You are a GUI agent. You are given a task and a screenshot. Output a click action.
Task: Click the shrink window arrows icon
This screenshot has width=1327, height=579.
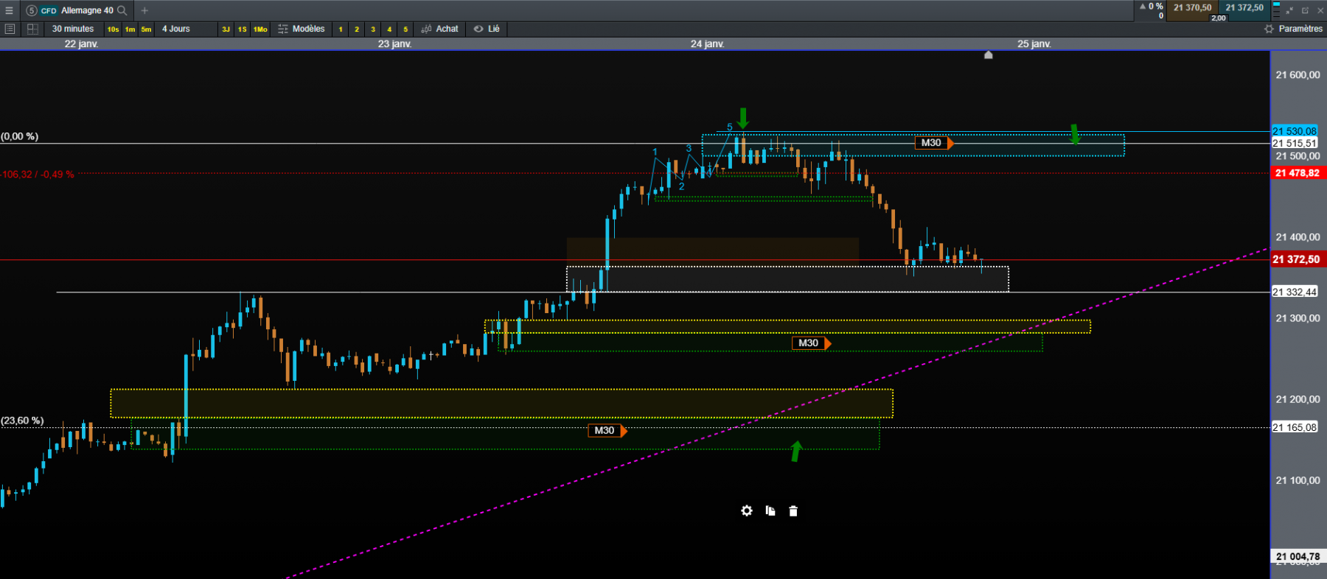pyautogui.click(x=1289, y=10)
